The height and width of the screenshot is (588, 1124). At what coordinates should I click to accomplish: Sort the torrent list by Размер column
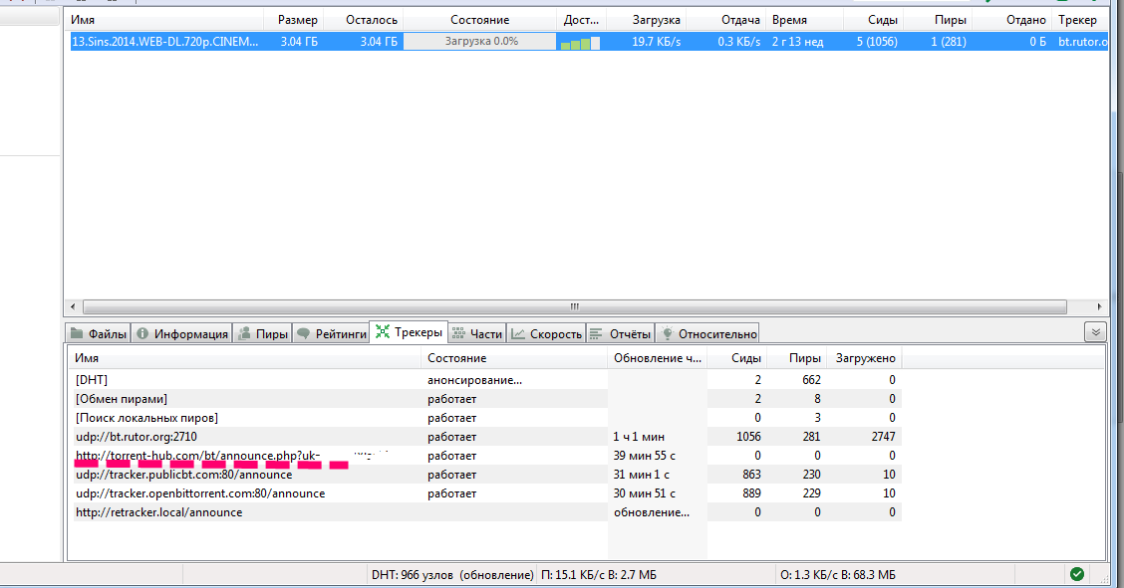(298, 20)
